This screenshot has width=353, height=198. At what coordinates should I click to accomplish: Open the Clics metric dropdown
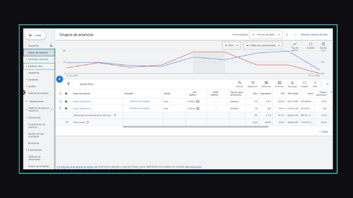pos(231,46)
